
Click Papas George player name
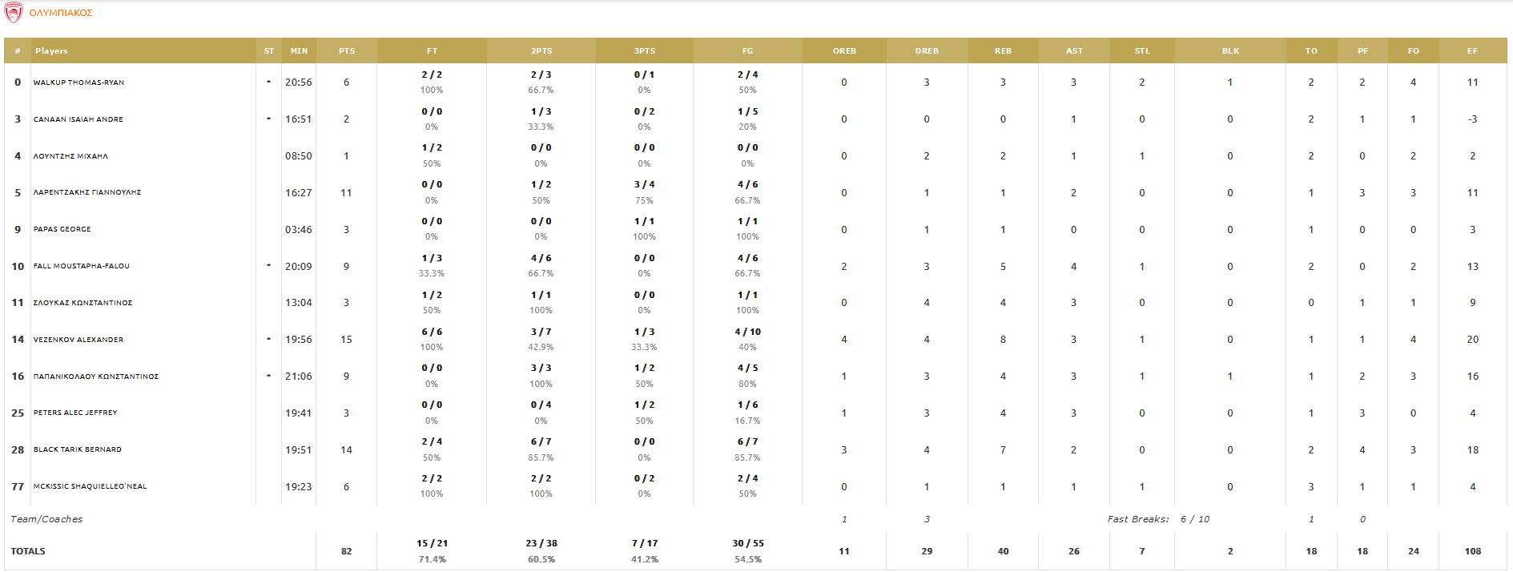click(62, 229)
